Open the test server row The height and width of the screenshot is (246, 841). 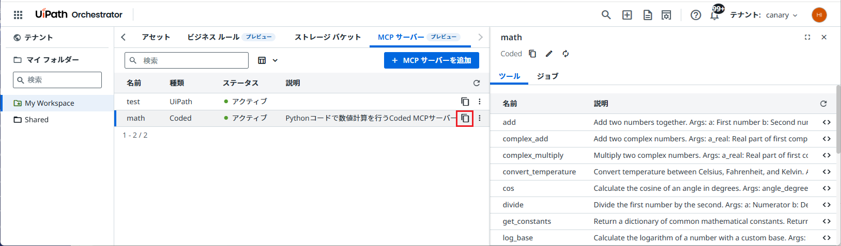point(301,102)
